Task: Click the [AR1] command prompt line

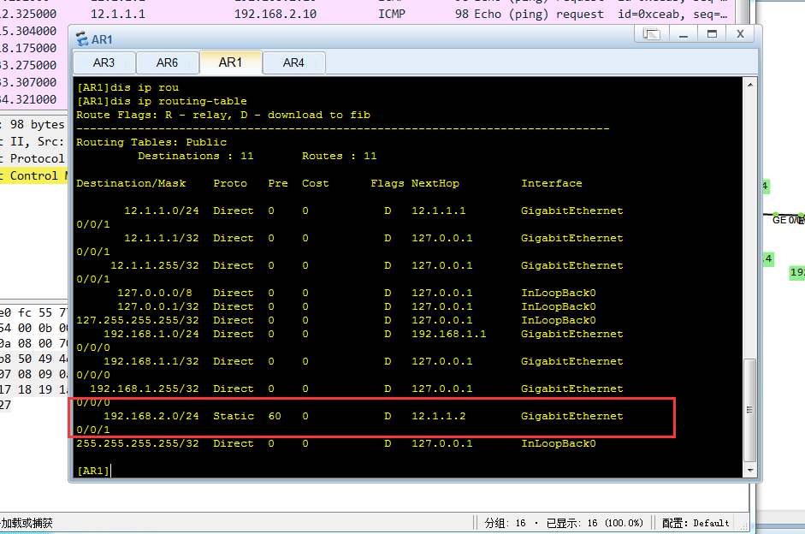Action: (93, 471)
